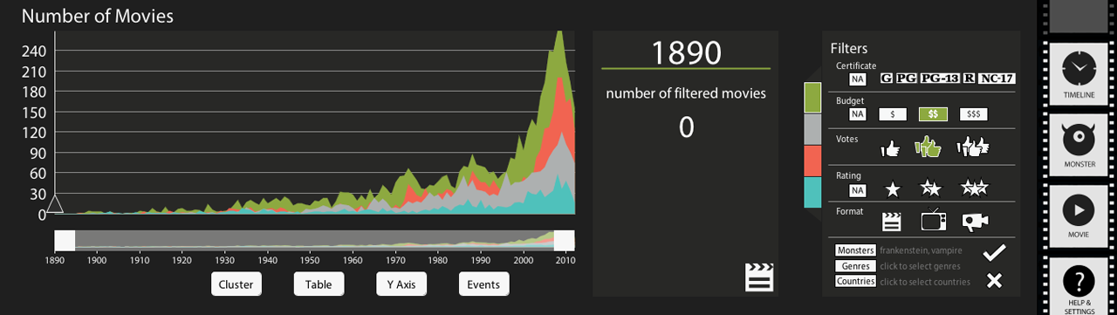Open the Genres selection list
This screenshot has width=1117, height=315.
pyautogui.click(x=855, y=266)
